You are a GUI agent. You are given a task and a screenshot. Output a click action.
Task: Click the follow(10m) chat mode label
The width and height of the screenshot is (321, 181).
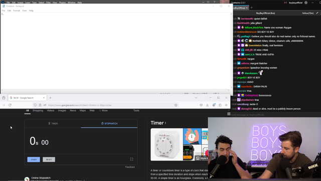307,13
